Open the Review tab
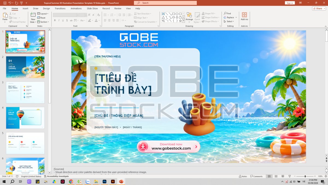The image size is (328, 185). pos(118,8)
